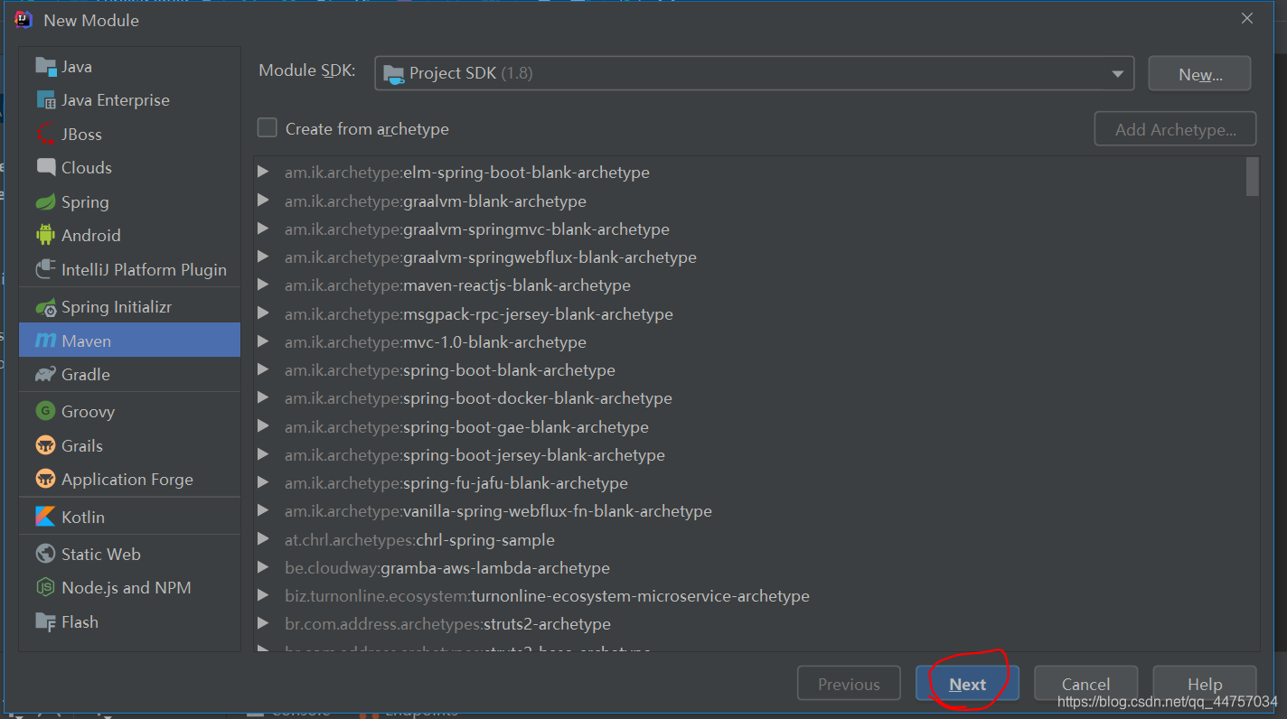Expand struts2-archetype entry
This screenshot has width=1287, height=719.
pos(263,623)
